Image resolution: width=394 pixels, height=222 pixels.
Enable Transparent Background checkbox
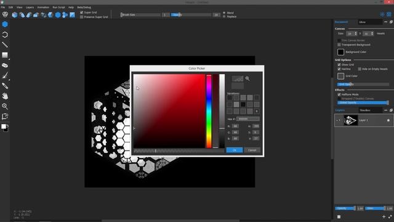click(x=339, y=44)
